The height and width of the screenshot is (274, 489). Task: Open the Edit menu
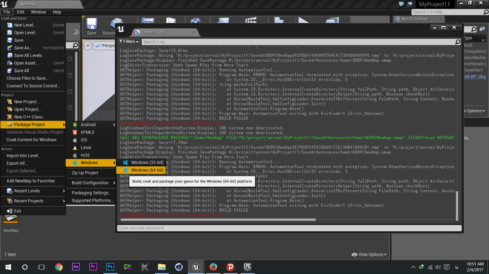click(x=20, y=12)
